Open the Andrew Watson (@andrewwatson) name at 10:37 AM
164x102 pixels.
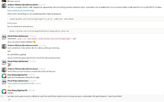point(23,45)
